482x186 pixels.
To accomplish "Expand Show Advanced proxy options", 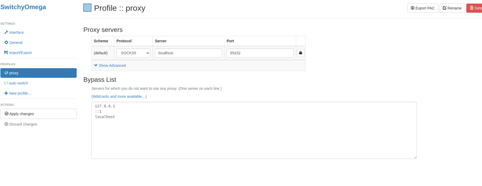I will [x=110, y=65].
